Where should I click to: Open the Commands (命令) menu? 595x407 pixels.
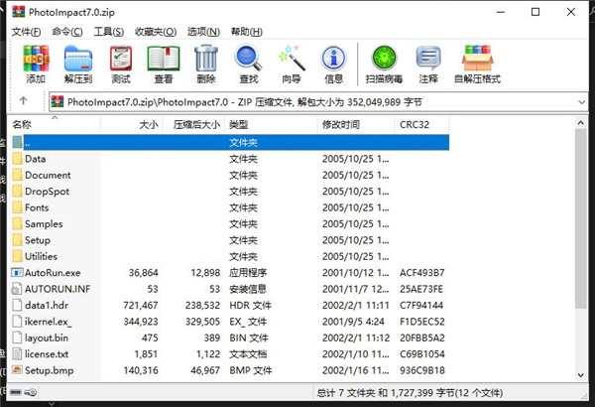click(x=67, y=32)
